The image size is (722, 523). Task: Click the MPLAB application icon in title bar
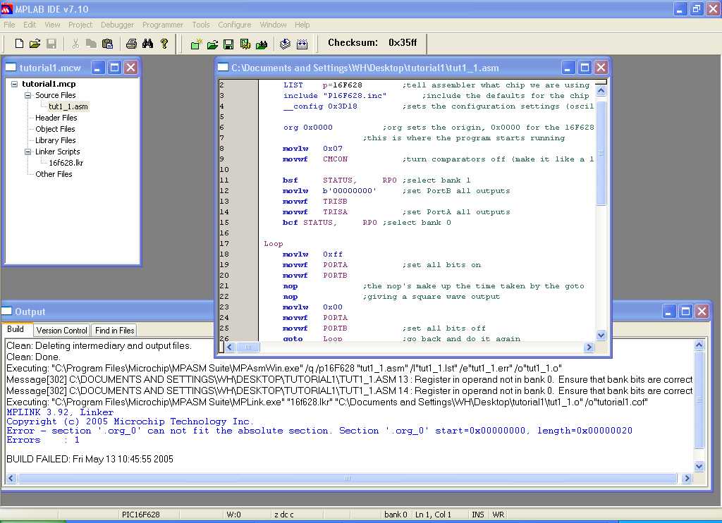pyautogui.click(x=6, y=8)
